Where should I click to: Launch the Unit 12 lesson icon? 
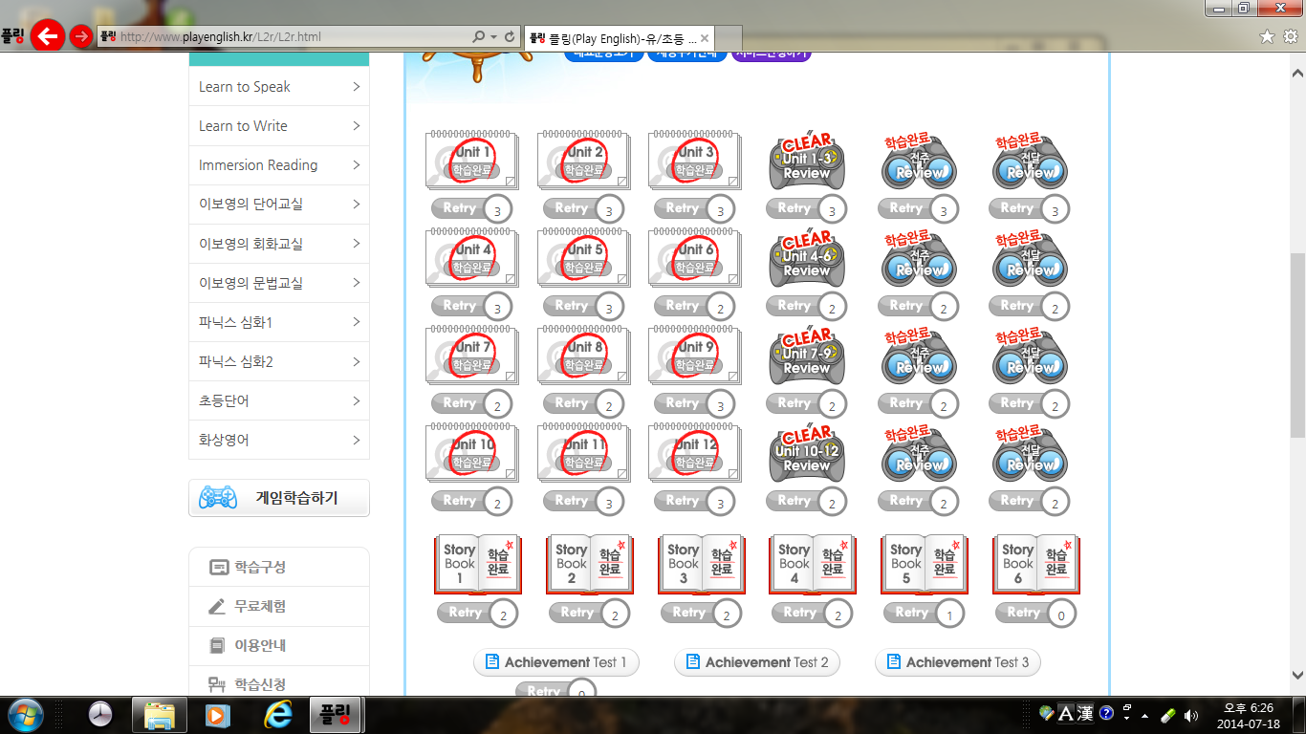point(694,453)
